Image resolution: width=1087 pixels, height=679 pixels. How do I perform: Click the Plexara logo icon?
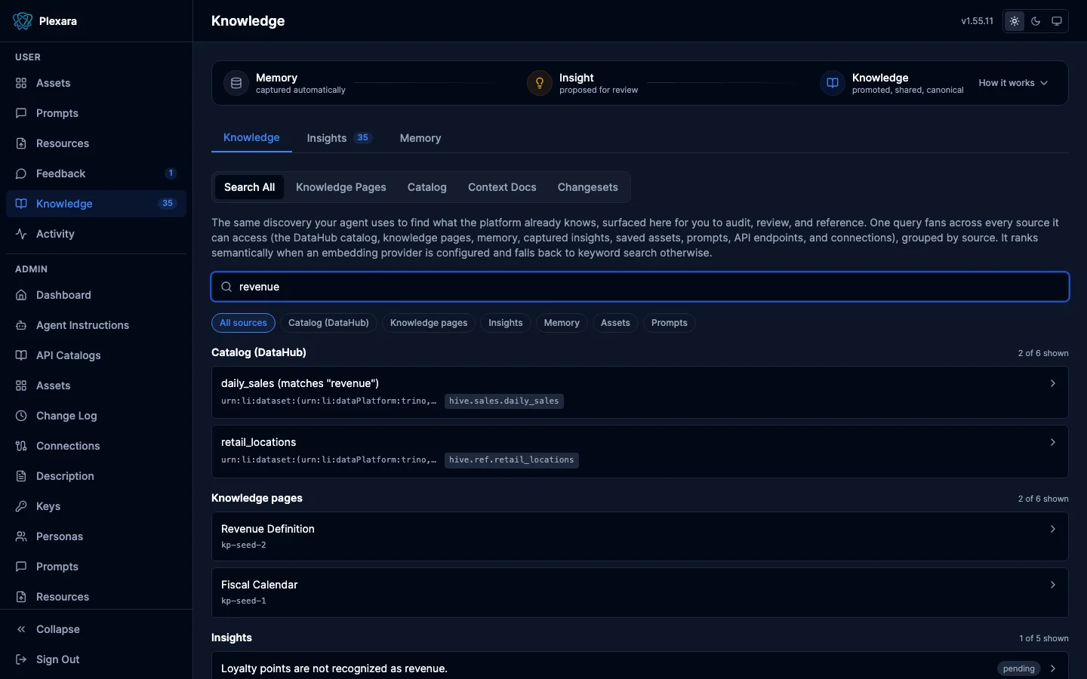pos(23,21)
